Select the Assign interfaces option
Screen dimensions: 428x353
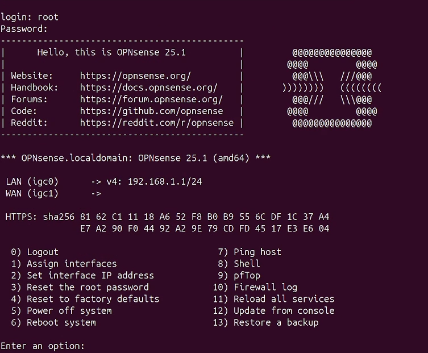64,264
